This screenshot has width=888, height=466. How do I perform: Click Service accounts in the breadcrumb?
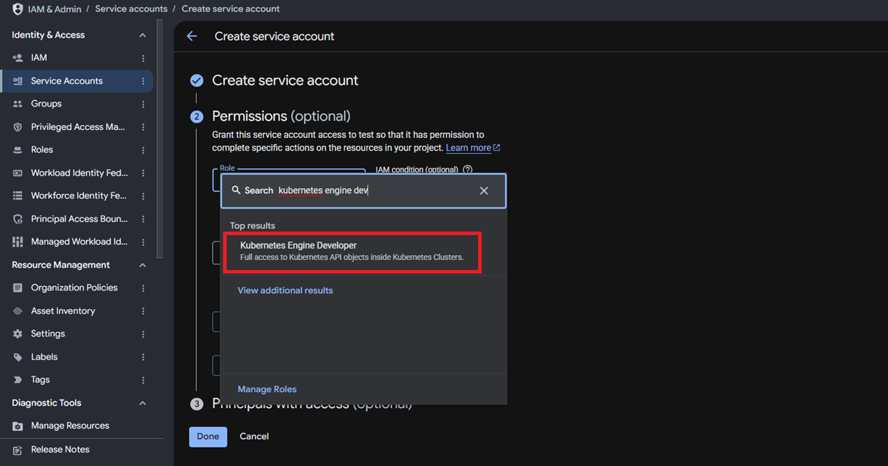(x=131, y=9)
